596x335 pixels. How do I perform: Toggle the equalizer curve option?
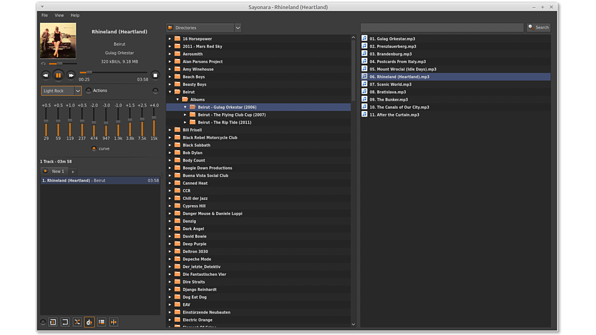coord(94,148)
